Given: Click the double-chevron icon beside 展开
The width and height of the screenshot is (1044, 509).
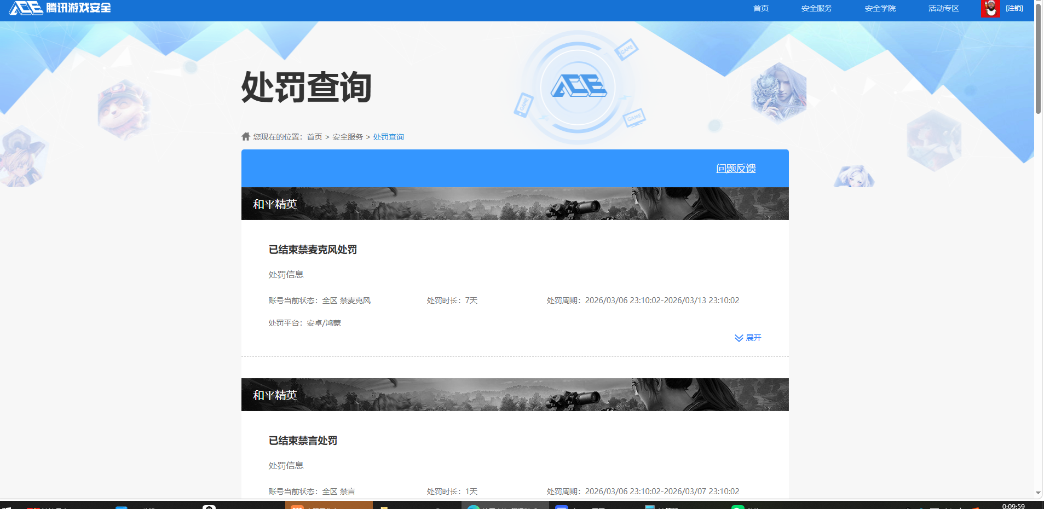Looking at the screenshot, I should click(739, 338).
